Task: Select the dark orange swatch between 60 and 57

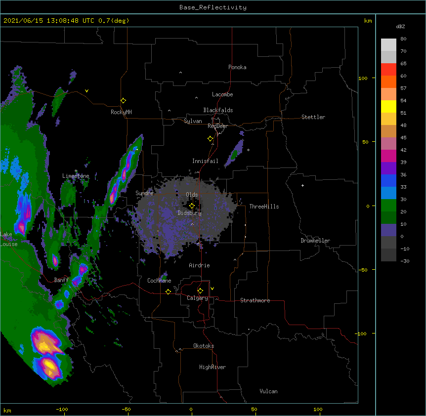Action: pyautogui.click(x=388, y=82)
